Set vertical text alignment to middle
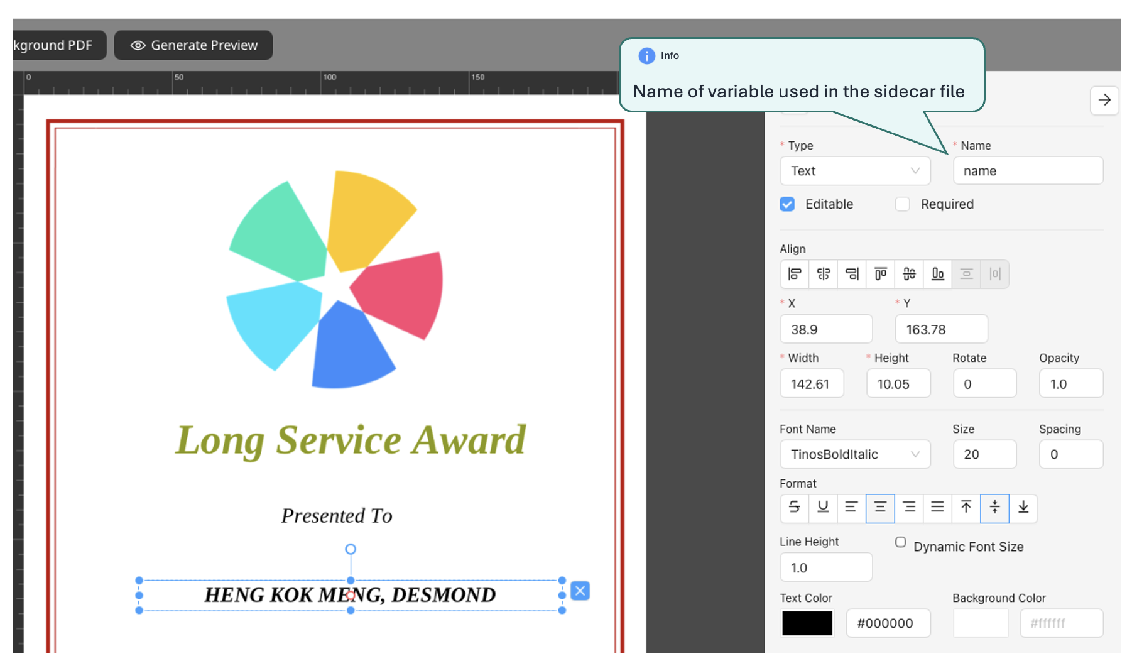Viewport: 1132px width, 661px height. (x=994, y=508)
